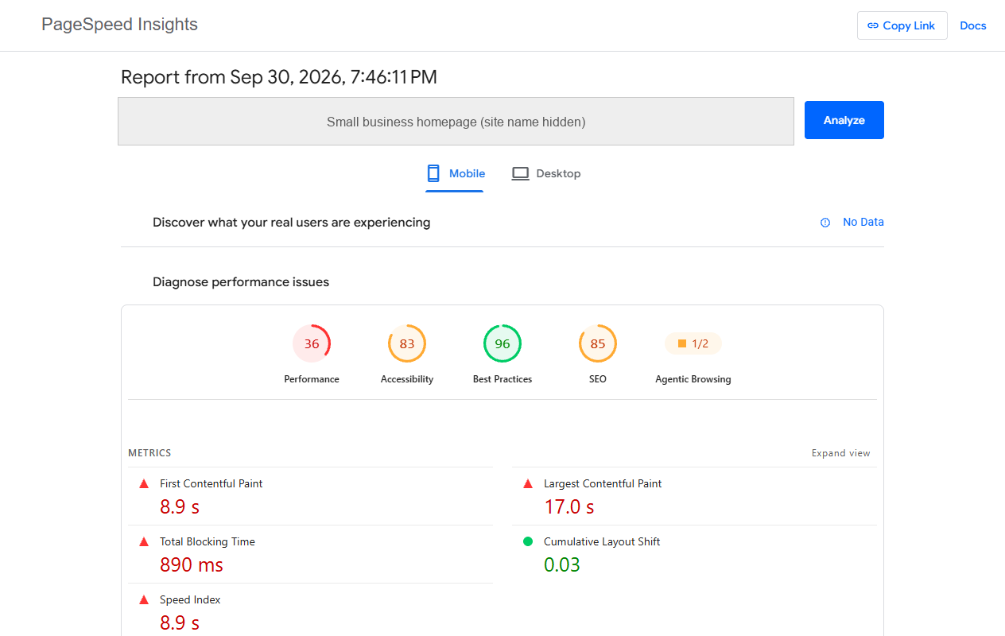1005x636 pixels.
Task: Click the 890 ms blocking time value
Action: tap(192, 564)
